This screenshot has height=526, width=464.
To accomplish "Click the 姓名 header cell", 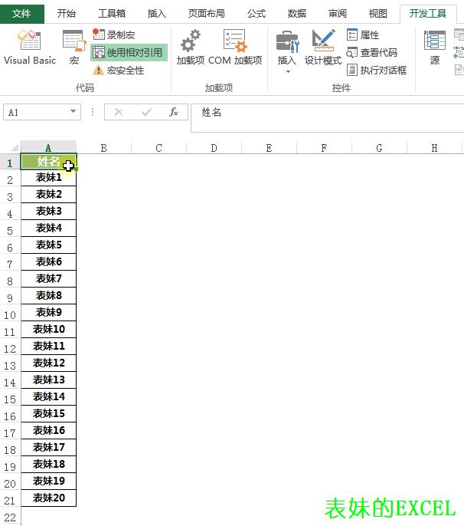I will [48, 162].
